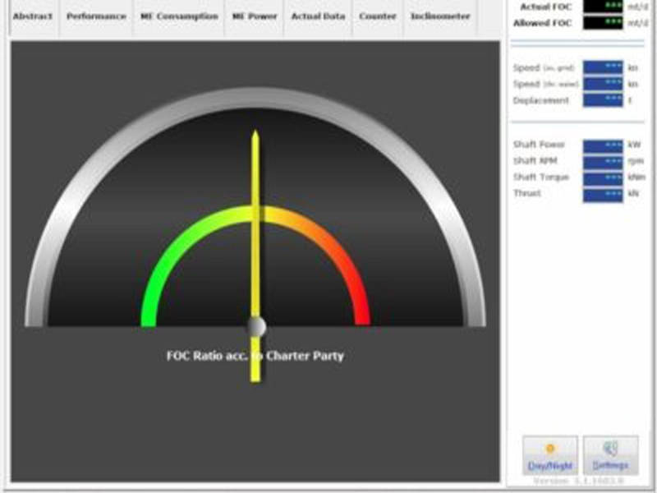This screenshot has height=493, width=657.
Task: Click the Shaft RPM value box
Action: coord(603,163)
